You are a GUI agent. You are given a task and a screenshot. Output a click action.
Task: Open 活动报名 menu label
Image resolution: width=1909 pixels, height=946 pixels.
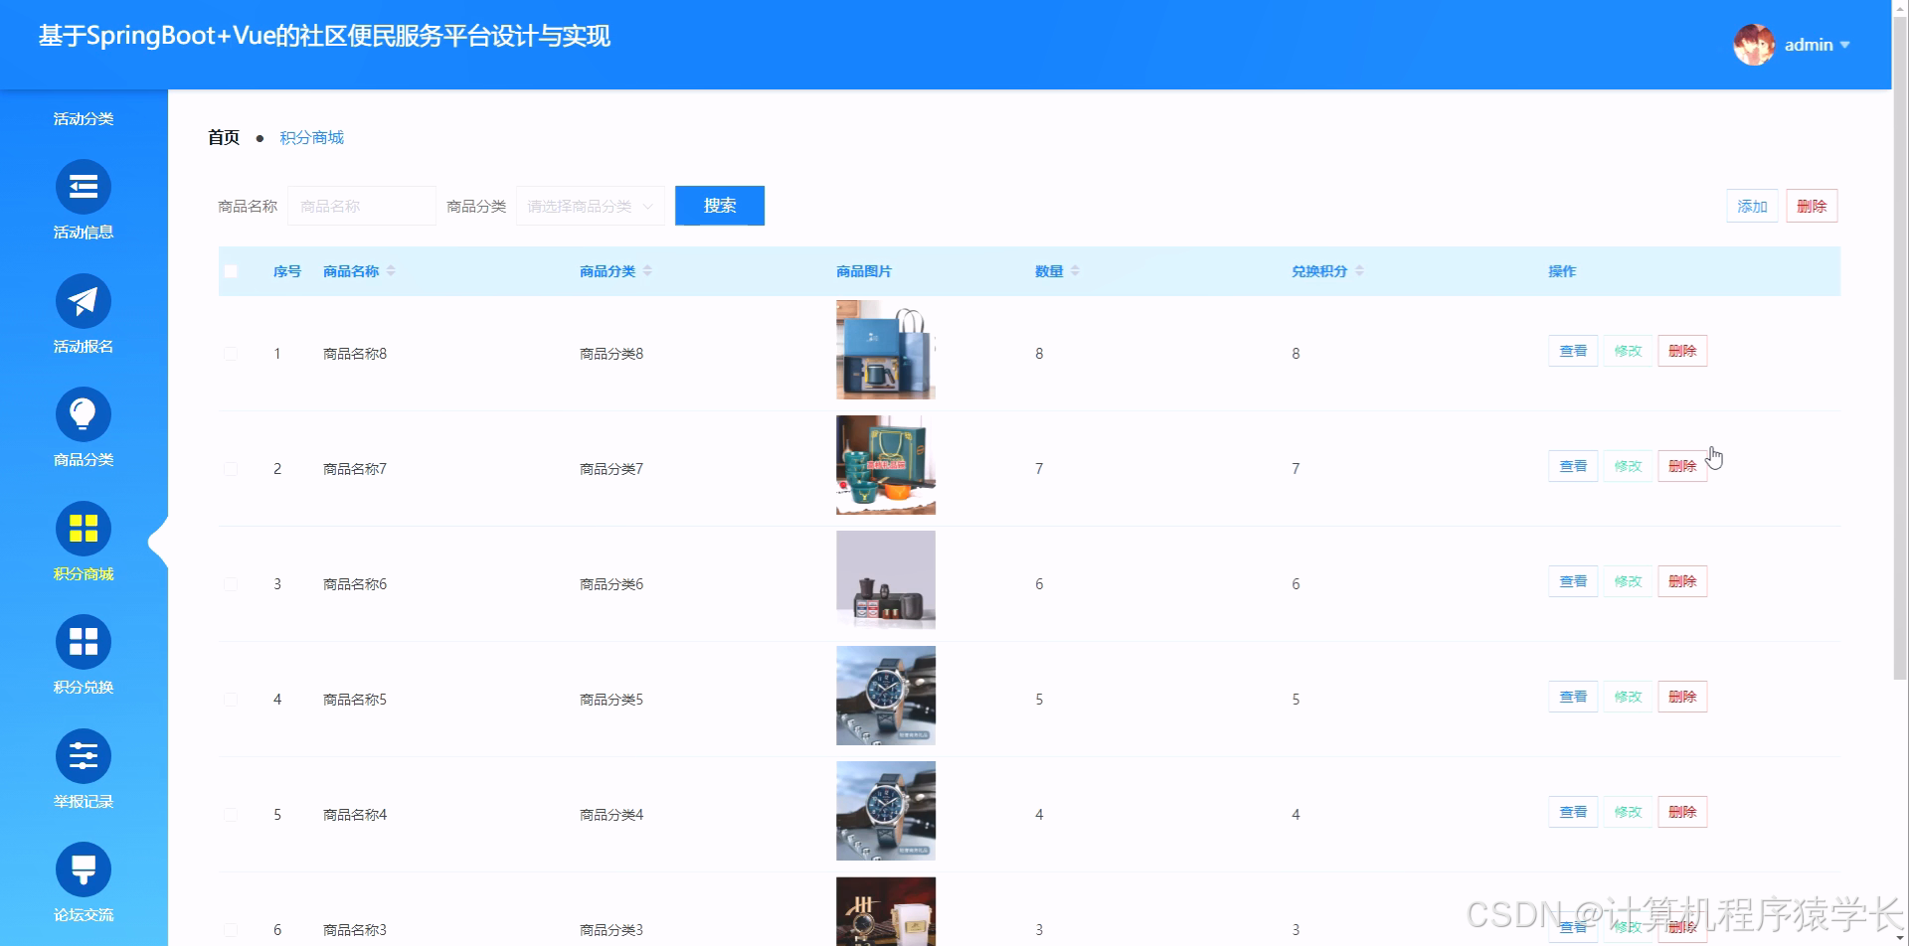pos(84,346)
